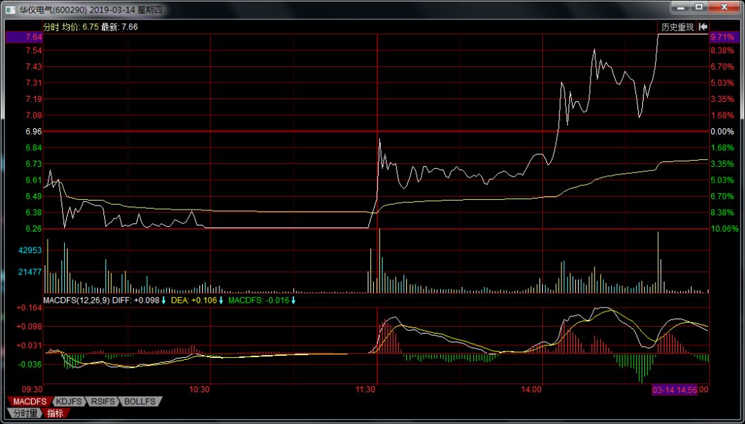The image size is (745, 424).
Task: Switch to the MACDFS indicator tab
Action: click(30, 402)
